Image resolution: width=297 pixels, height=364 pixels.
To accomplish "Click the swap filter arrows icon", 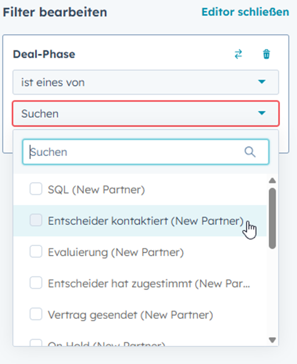I will coord(238,55).
